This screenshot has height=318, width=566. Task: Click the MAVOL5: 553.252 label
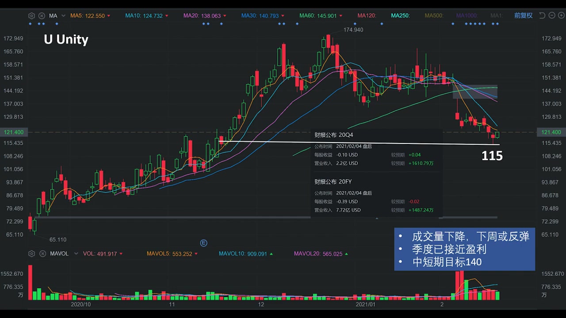169,254
